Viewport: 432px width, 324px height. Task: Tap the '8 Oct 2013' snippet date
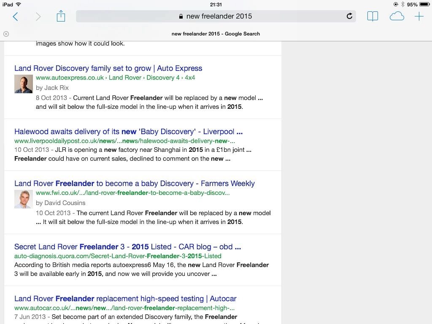[x=51, y=98]
